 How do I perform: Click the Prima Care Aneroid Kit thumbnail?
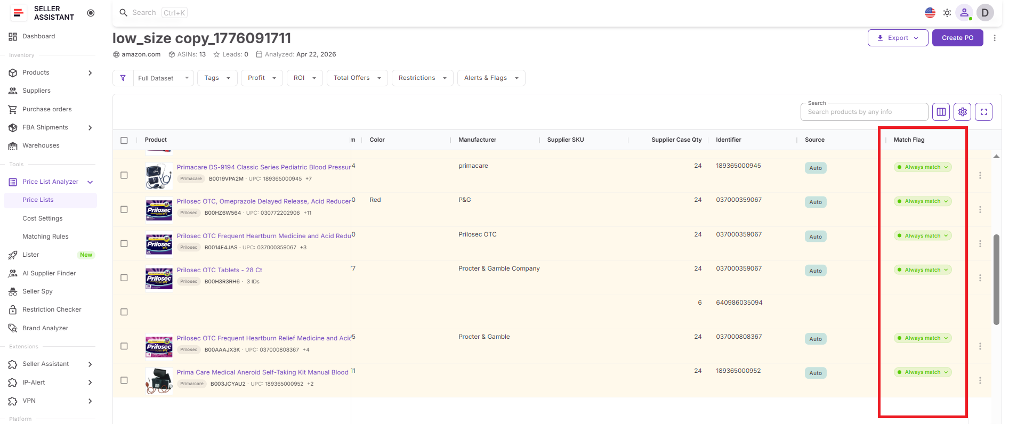click(159, 381)
